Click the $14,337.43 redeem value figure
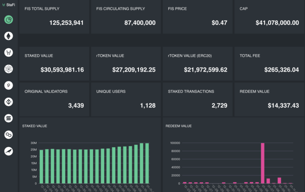This screenshot has width=305, height=192. pyautogui.click(x=283, y=105)
